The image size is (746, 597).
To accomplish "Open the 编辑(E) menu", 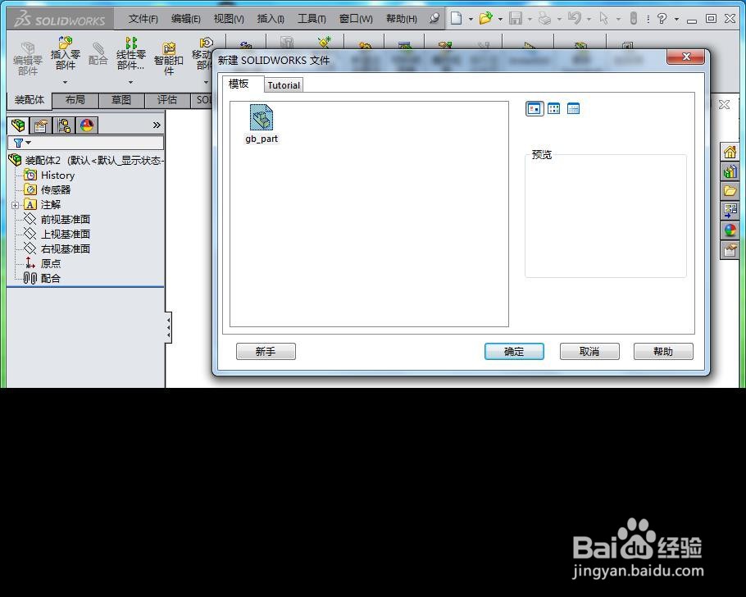I will point(185,19).
